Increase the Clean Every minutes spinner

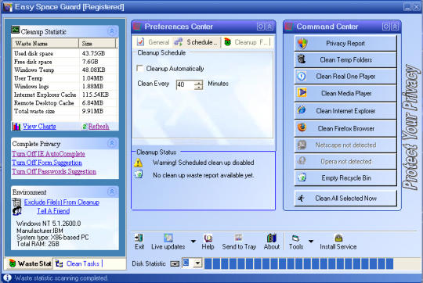(x=198, y=82)
